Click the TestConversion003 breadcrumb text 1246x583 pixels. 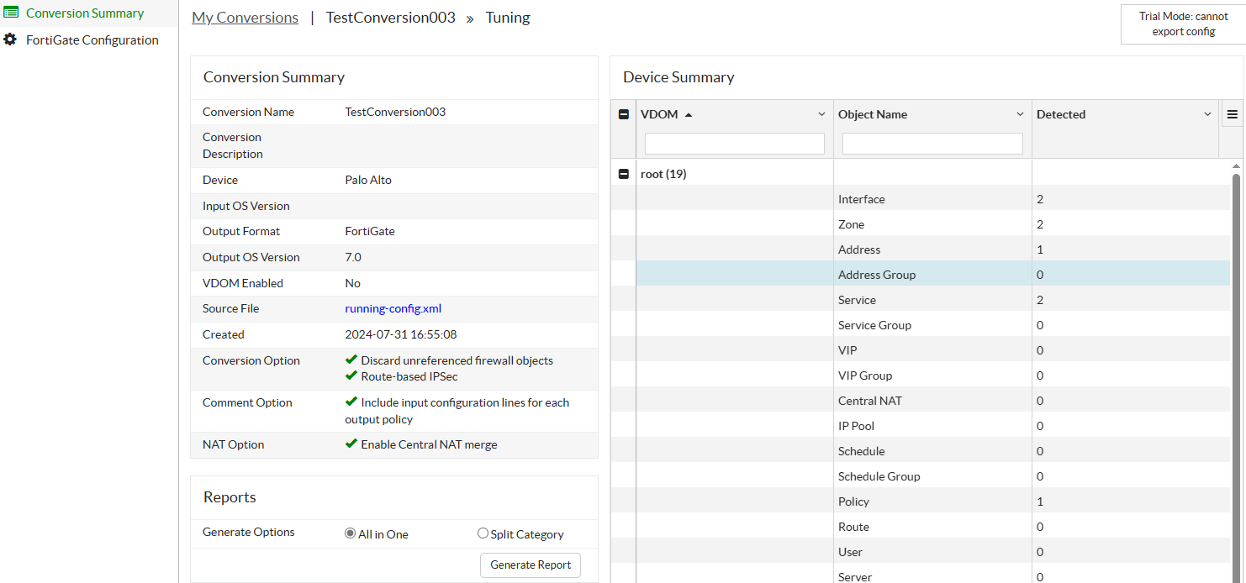click(390, 18)
